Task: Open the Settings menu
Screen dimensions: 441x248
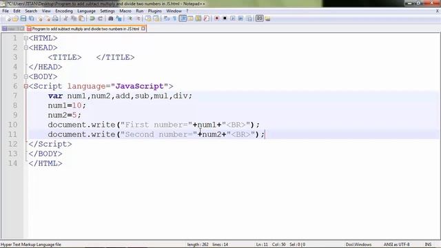Action: (x=107, y=11)
